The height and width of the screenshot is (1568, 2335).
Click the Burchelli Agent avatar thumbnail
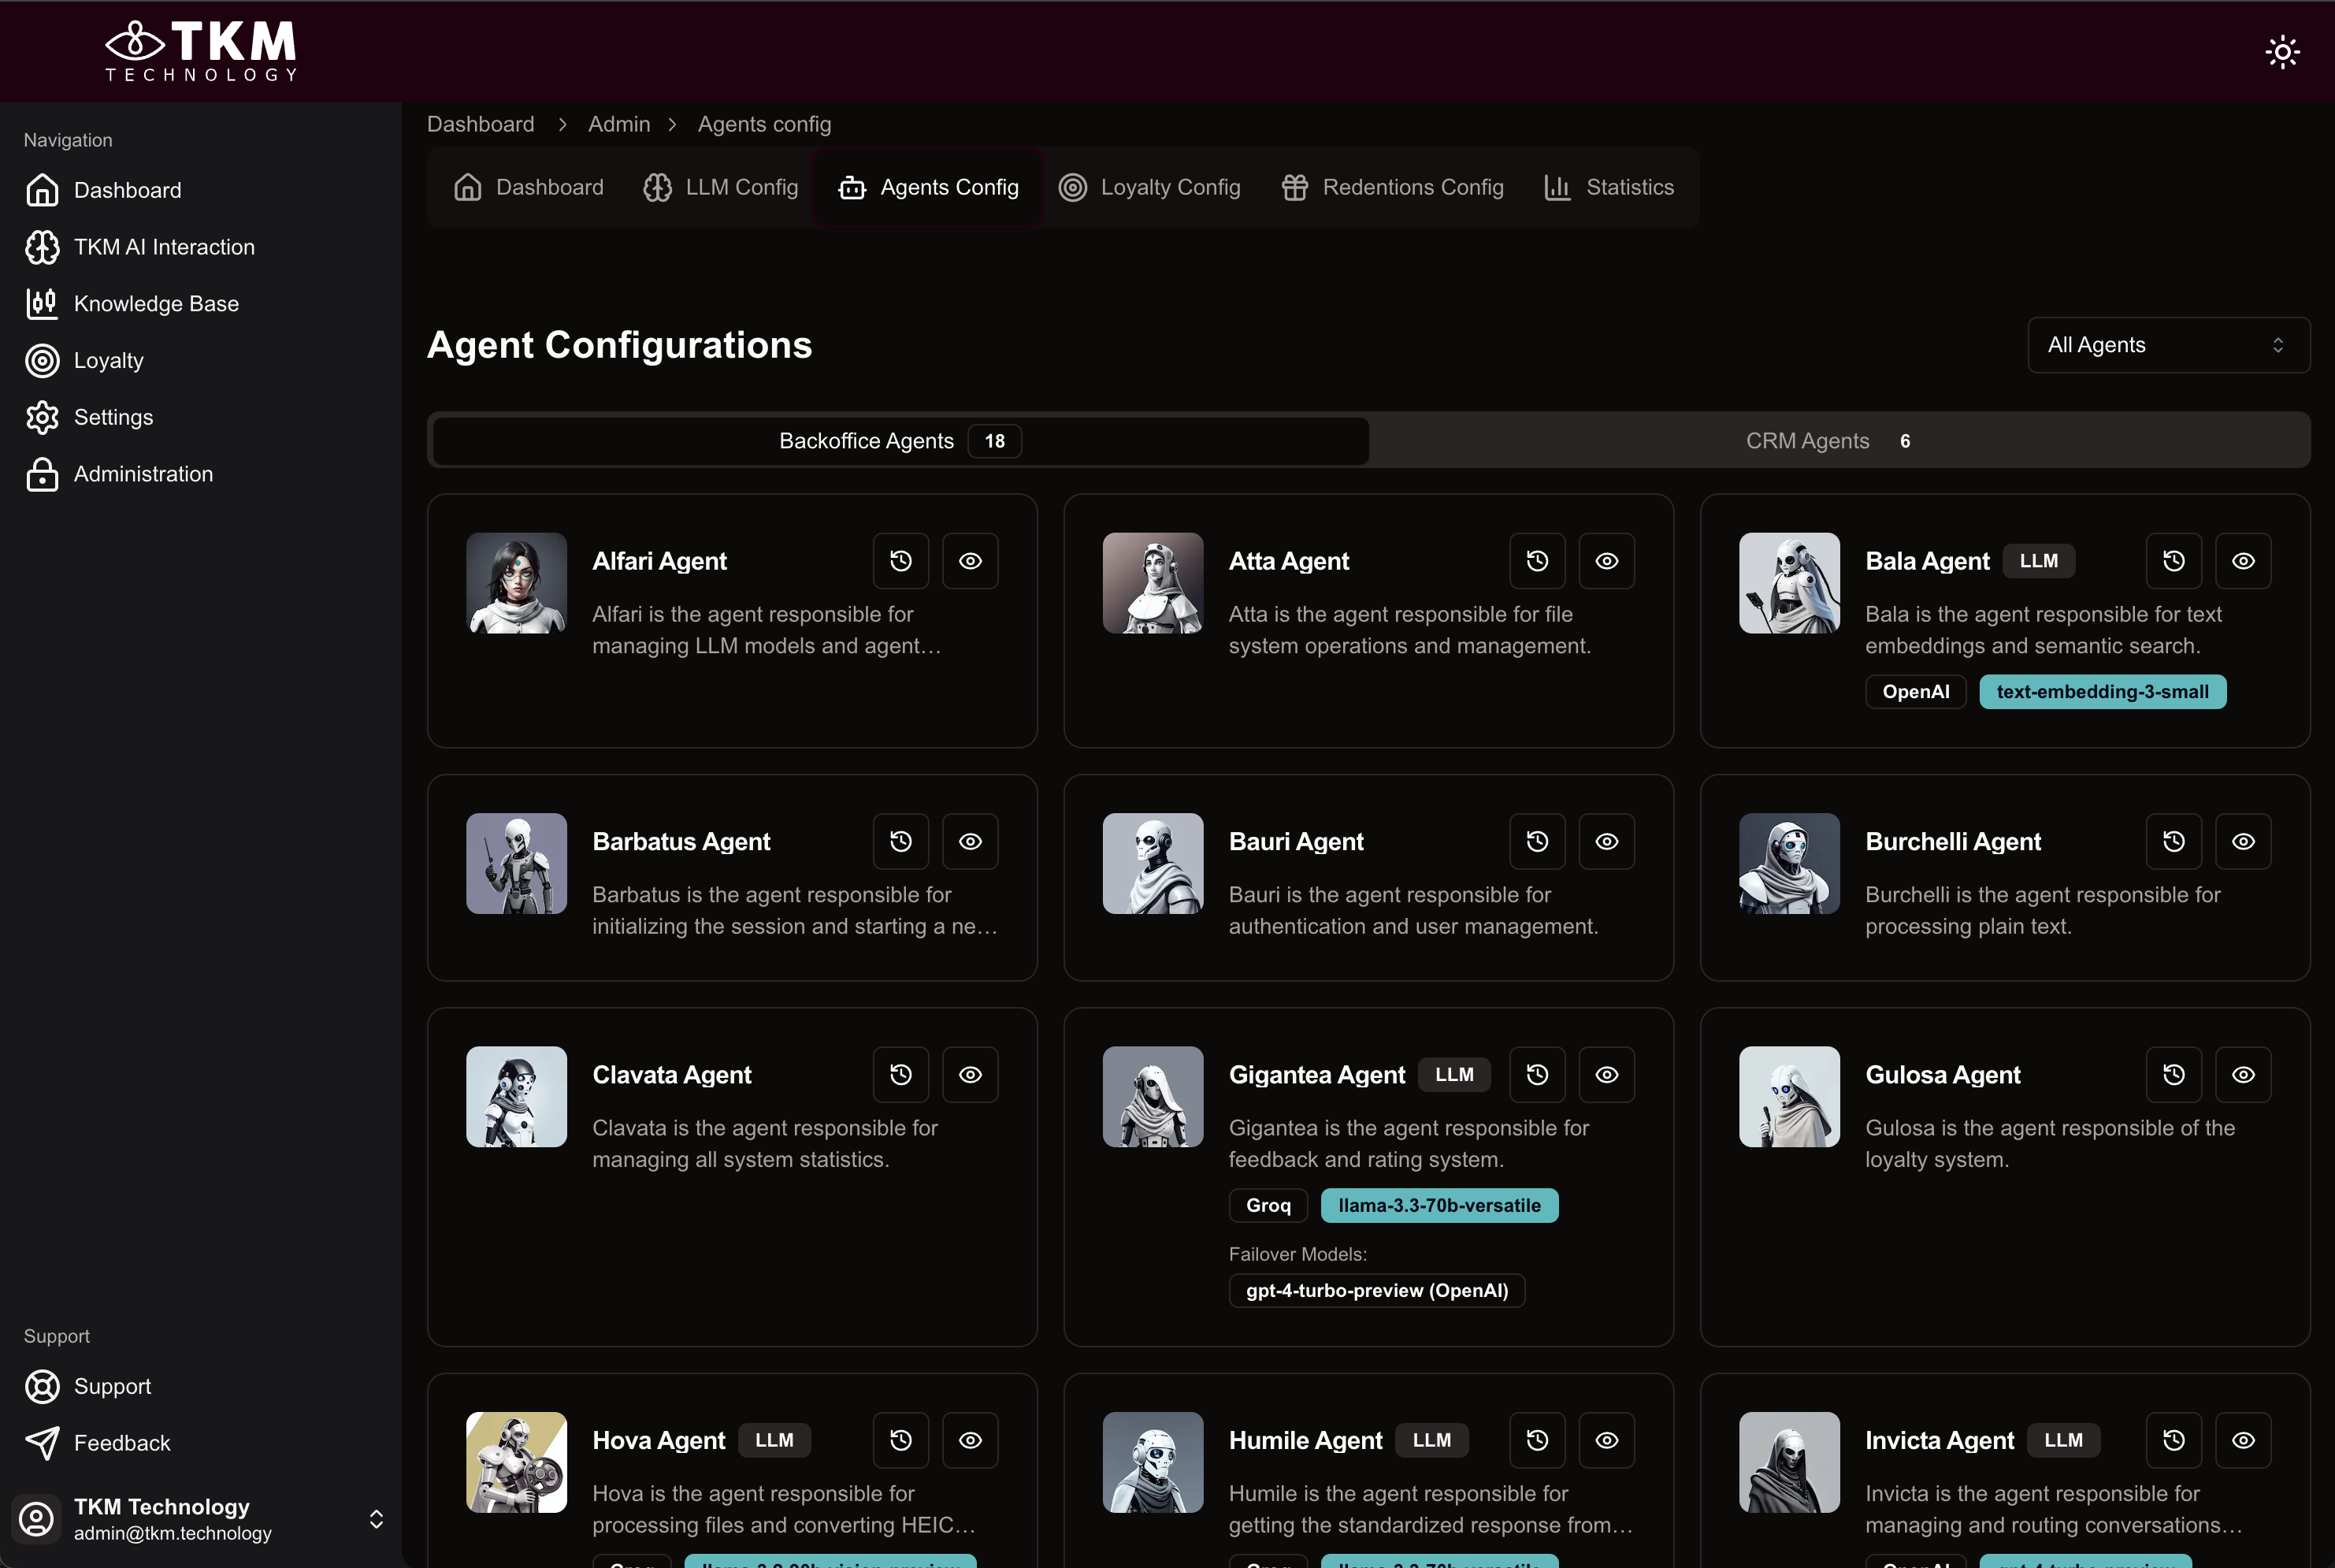(x=1789, y=864)
